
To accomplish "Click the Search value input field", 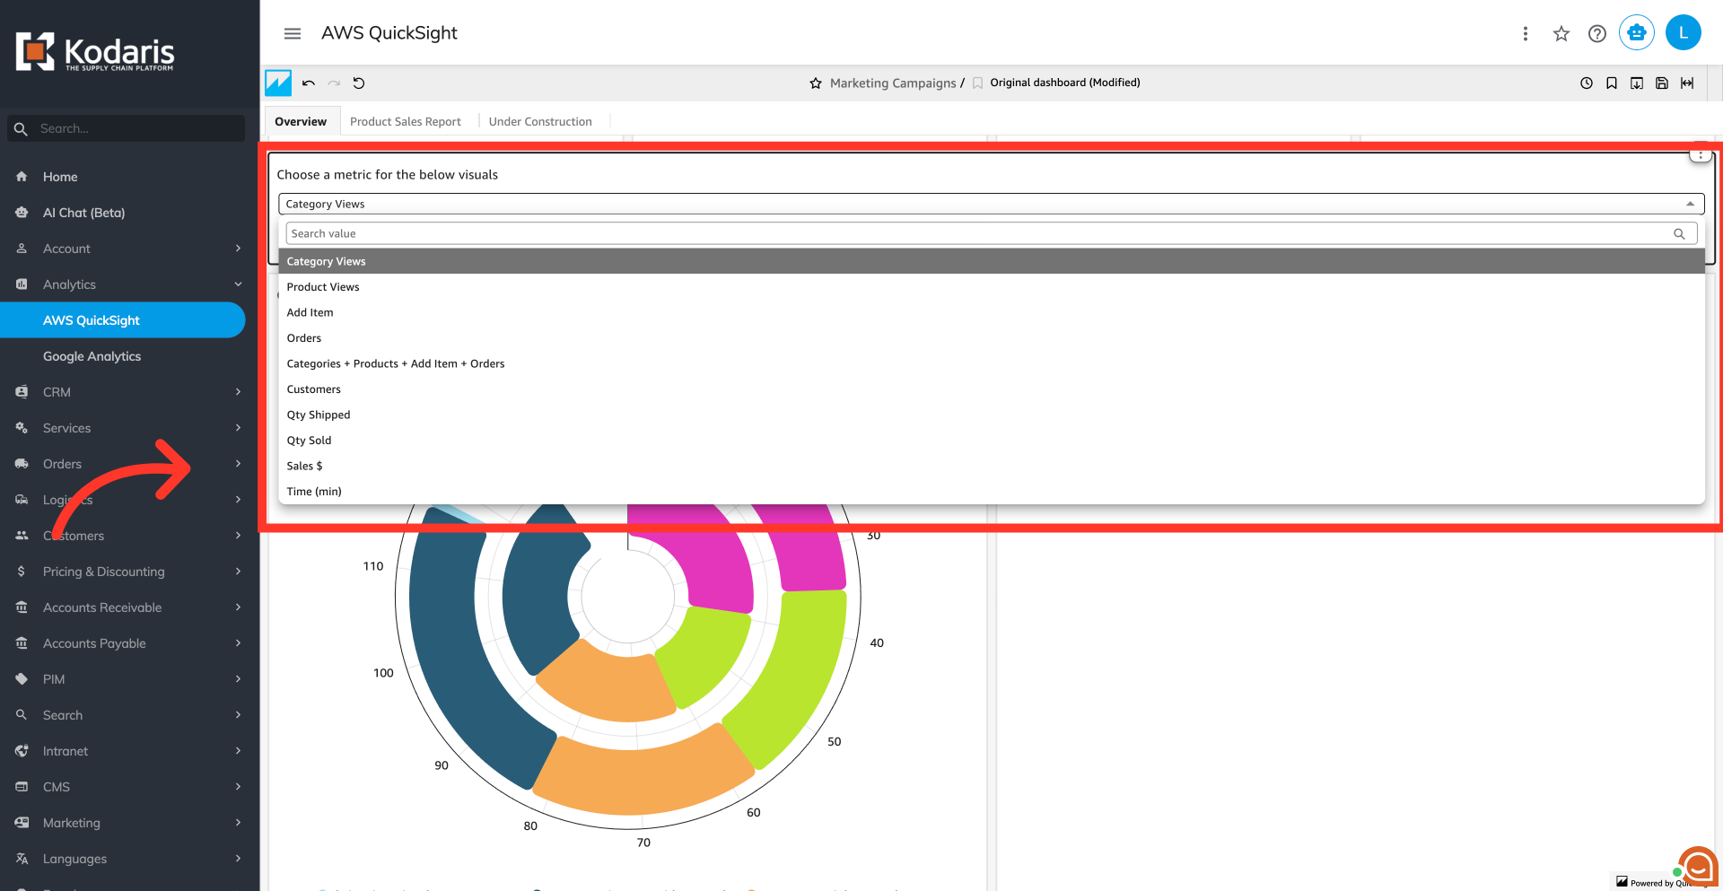I will pos(991,233).
